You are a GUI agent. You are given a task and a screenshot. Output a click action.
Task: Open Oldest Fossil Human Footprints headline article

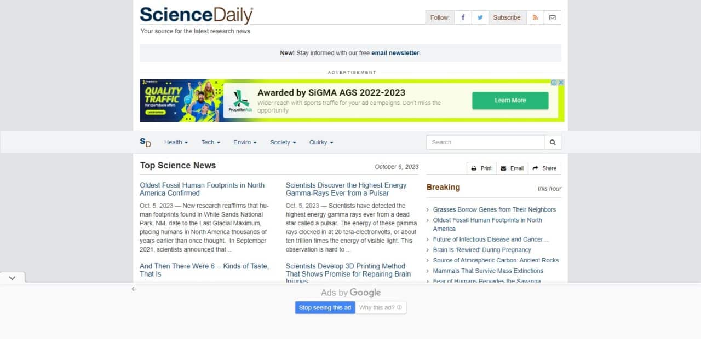click(x=202, y=189)
